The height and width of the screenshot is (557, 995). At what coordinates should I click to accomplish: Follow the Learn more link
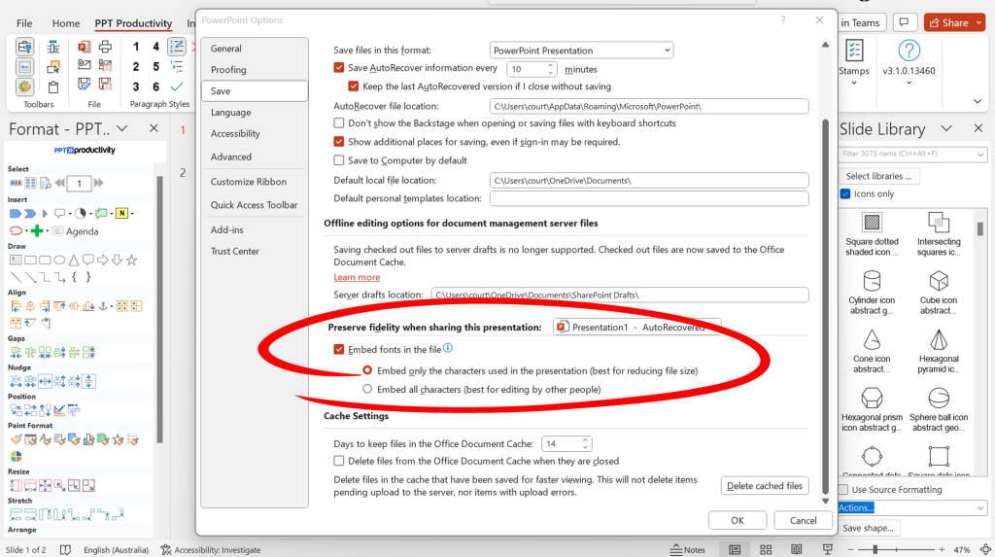[x=357, y=278]
